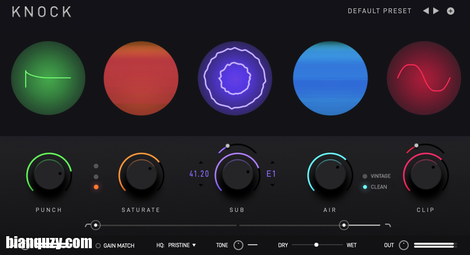Click the OUT gain knob

pyautogui.click(x=404, y=245)
